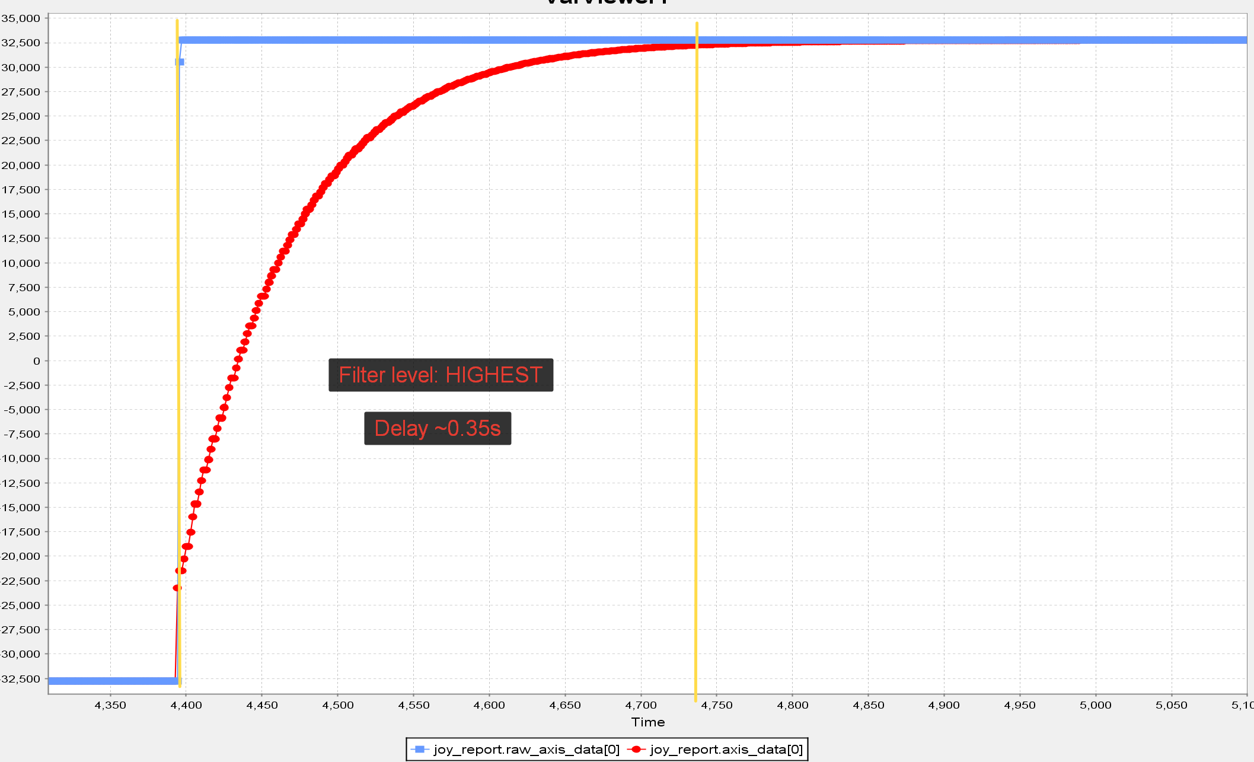Click the -32,500 tick label on the y-axis
The width and height of the screenshot is (1254, 762).
tap(21, 678)
